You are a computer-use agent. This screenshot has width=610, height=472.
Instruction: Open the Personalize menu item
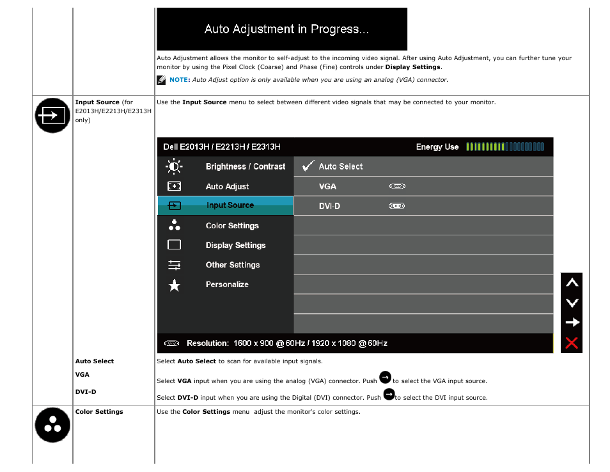[x=227, y=285]
